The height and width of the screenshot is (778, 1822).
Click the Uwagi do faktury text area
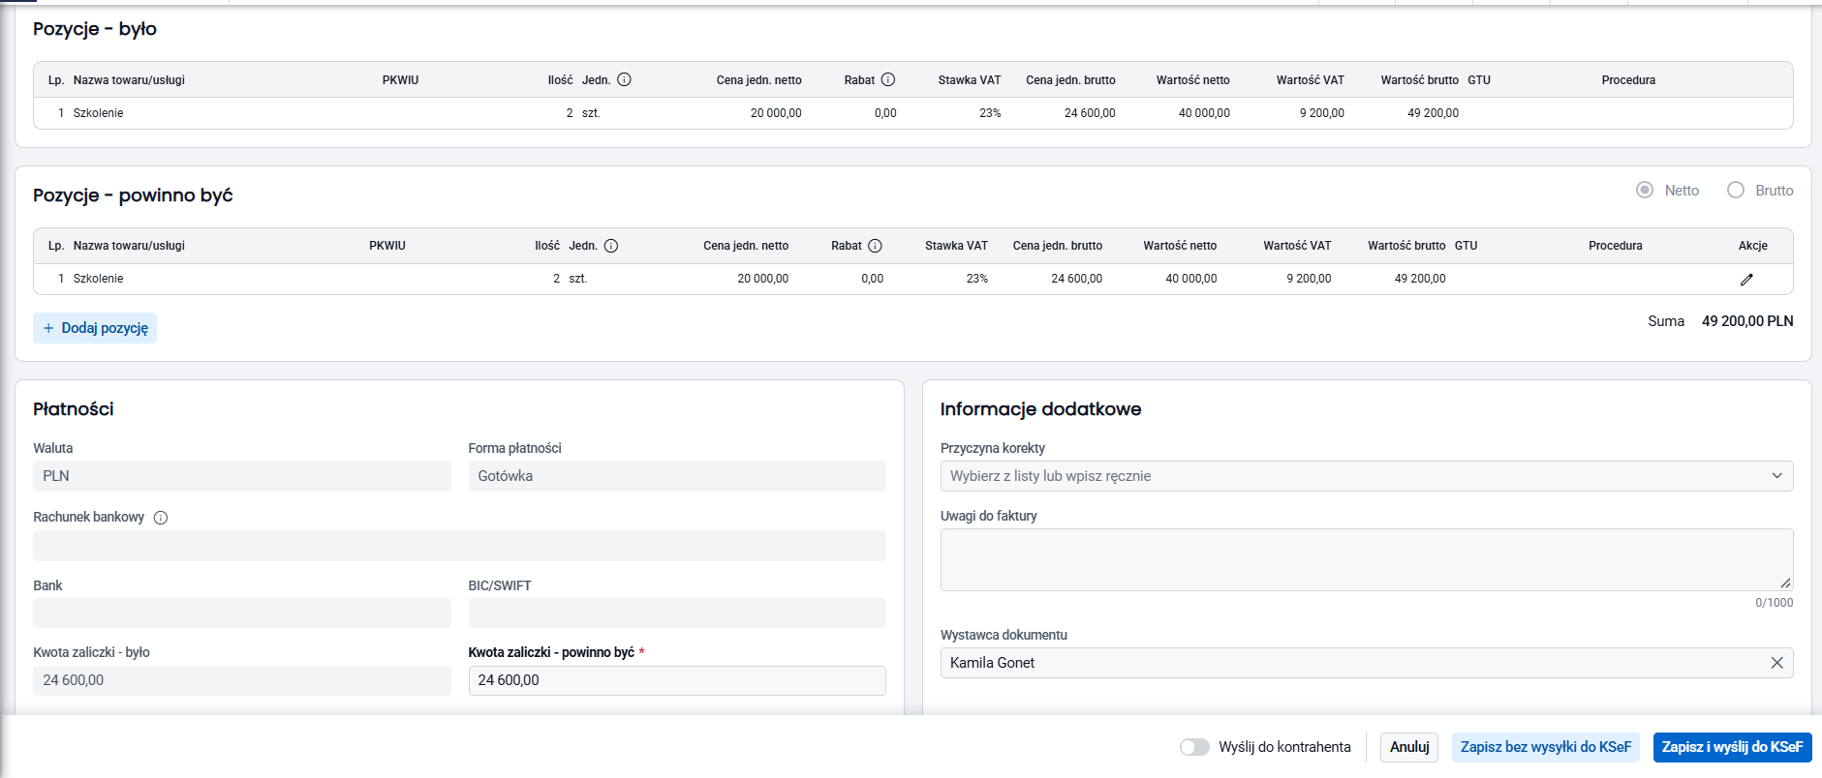[x=1366, y=559]
